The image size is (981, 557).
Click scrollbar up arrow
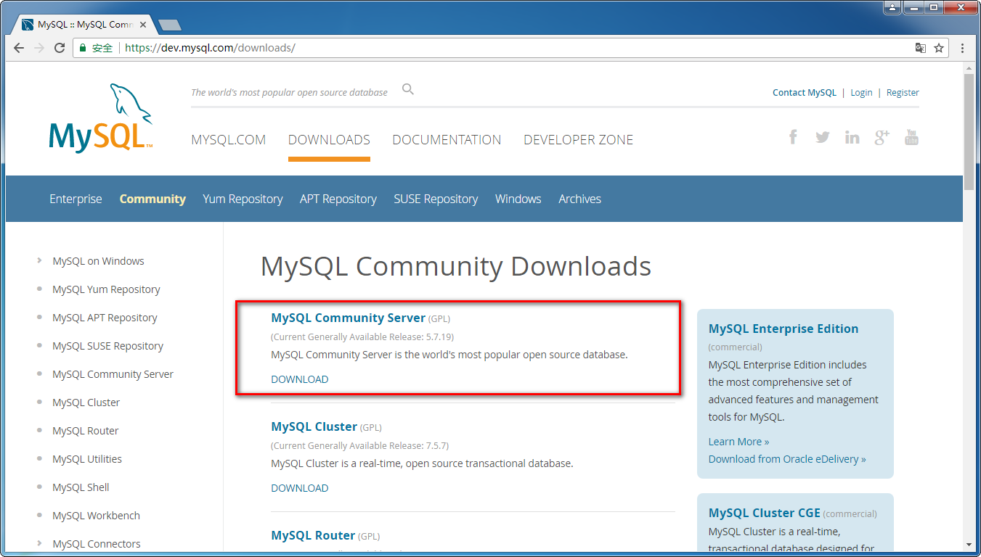click(x=969, y=67)
